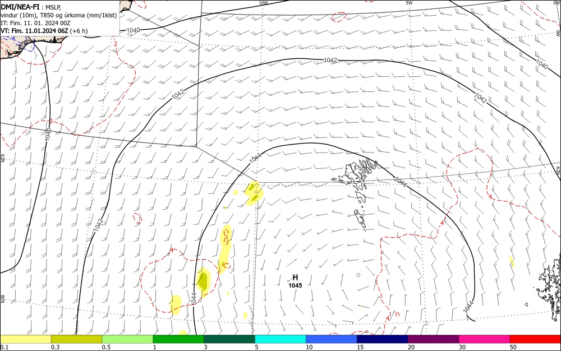
Task: Click the legend value '0.1'
Action: [4, 347]
